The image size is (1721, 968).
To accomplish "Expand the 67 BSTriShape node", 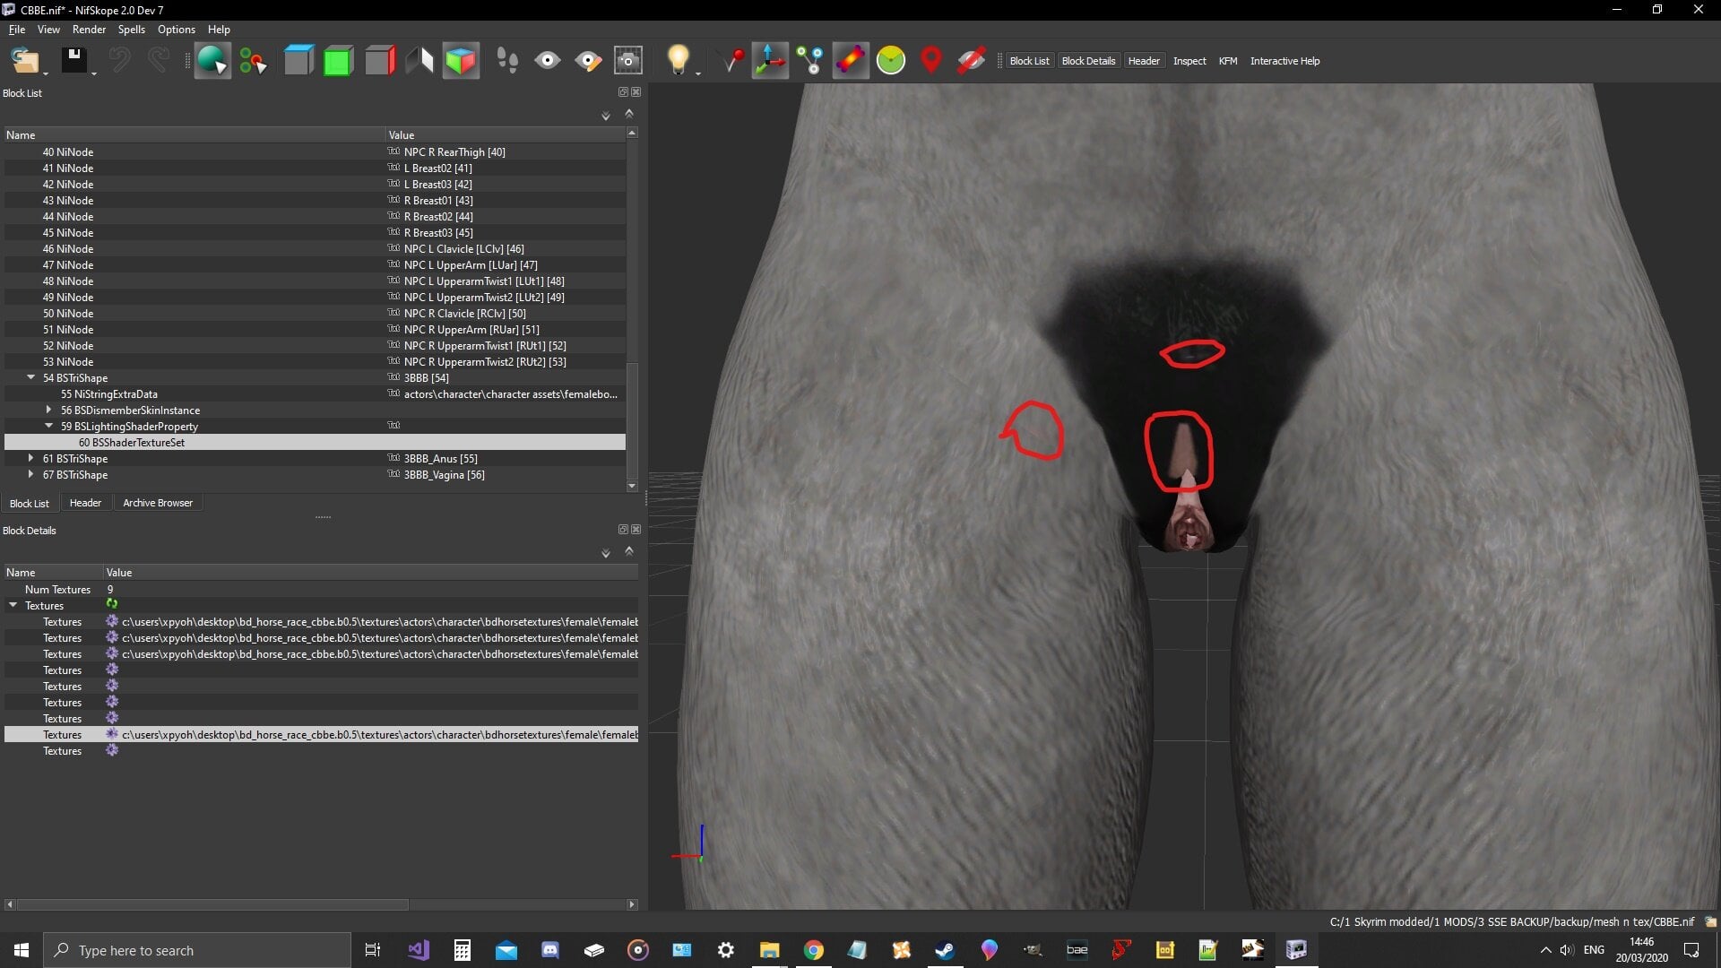I will pyautogui.click(x=31, y=474).
